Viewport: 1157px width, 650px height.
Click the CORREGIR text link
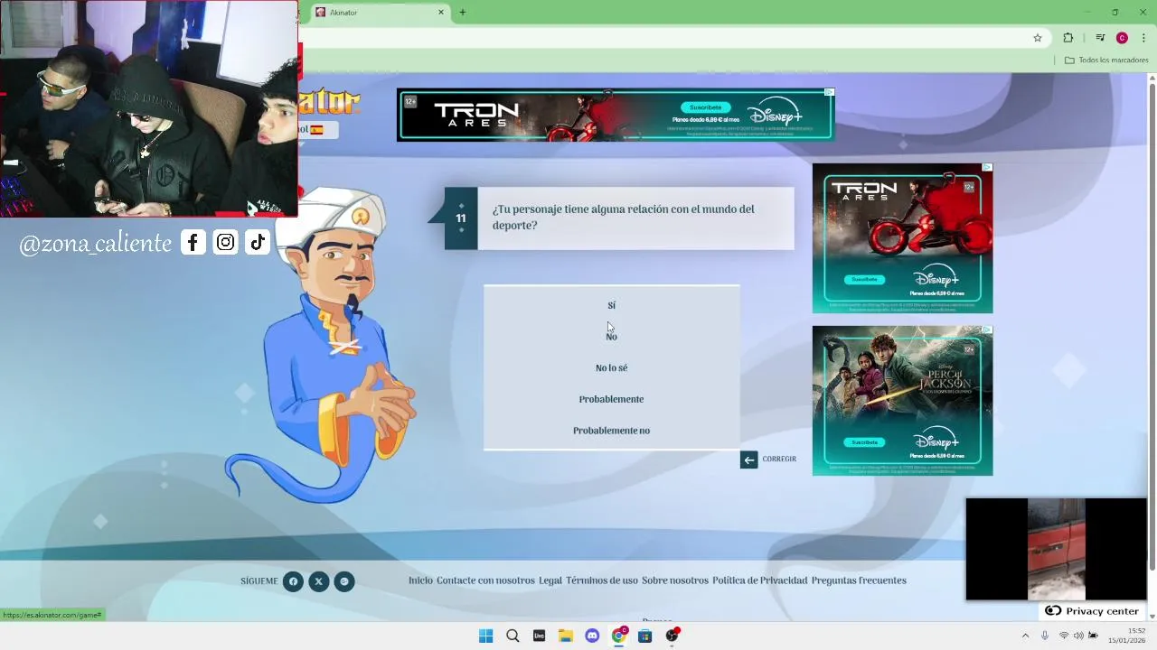tap(779, 460)
